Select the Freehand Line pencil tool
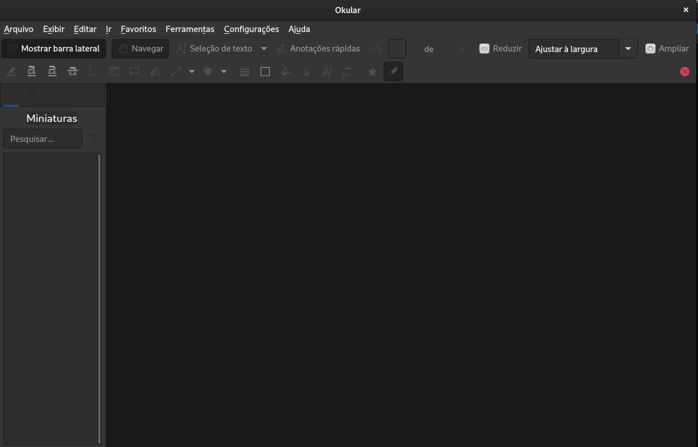This screenshot has width=698, height=447. [155, 72]
